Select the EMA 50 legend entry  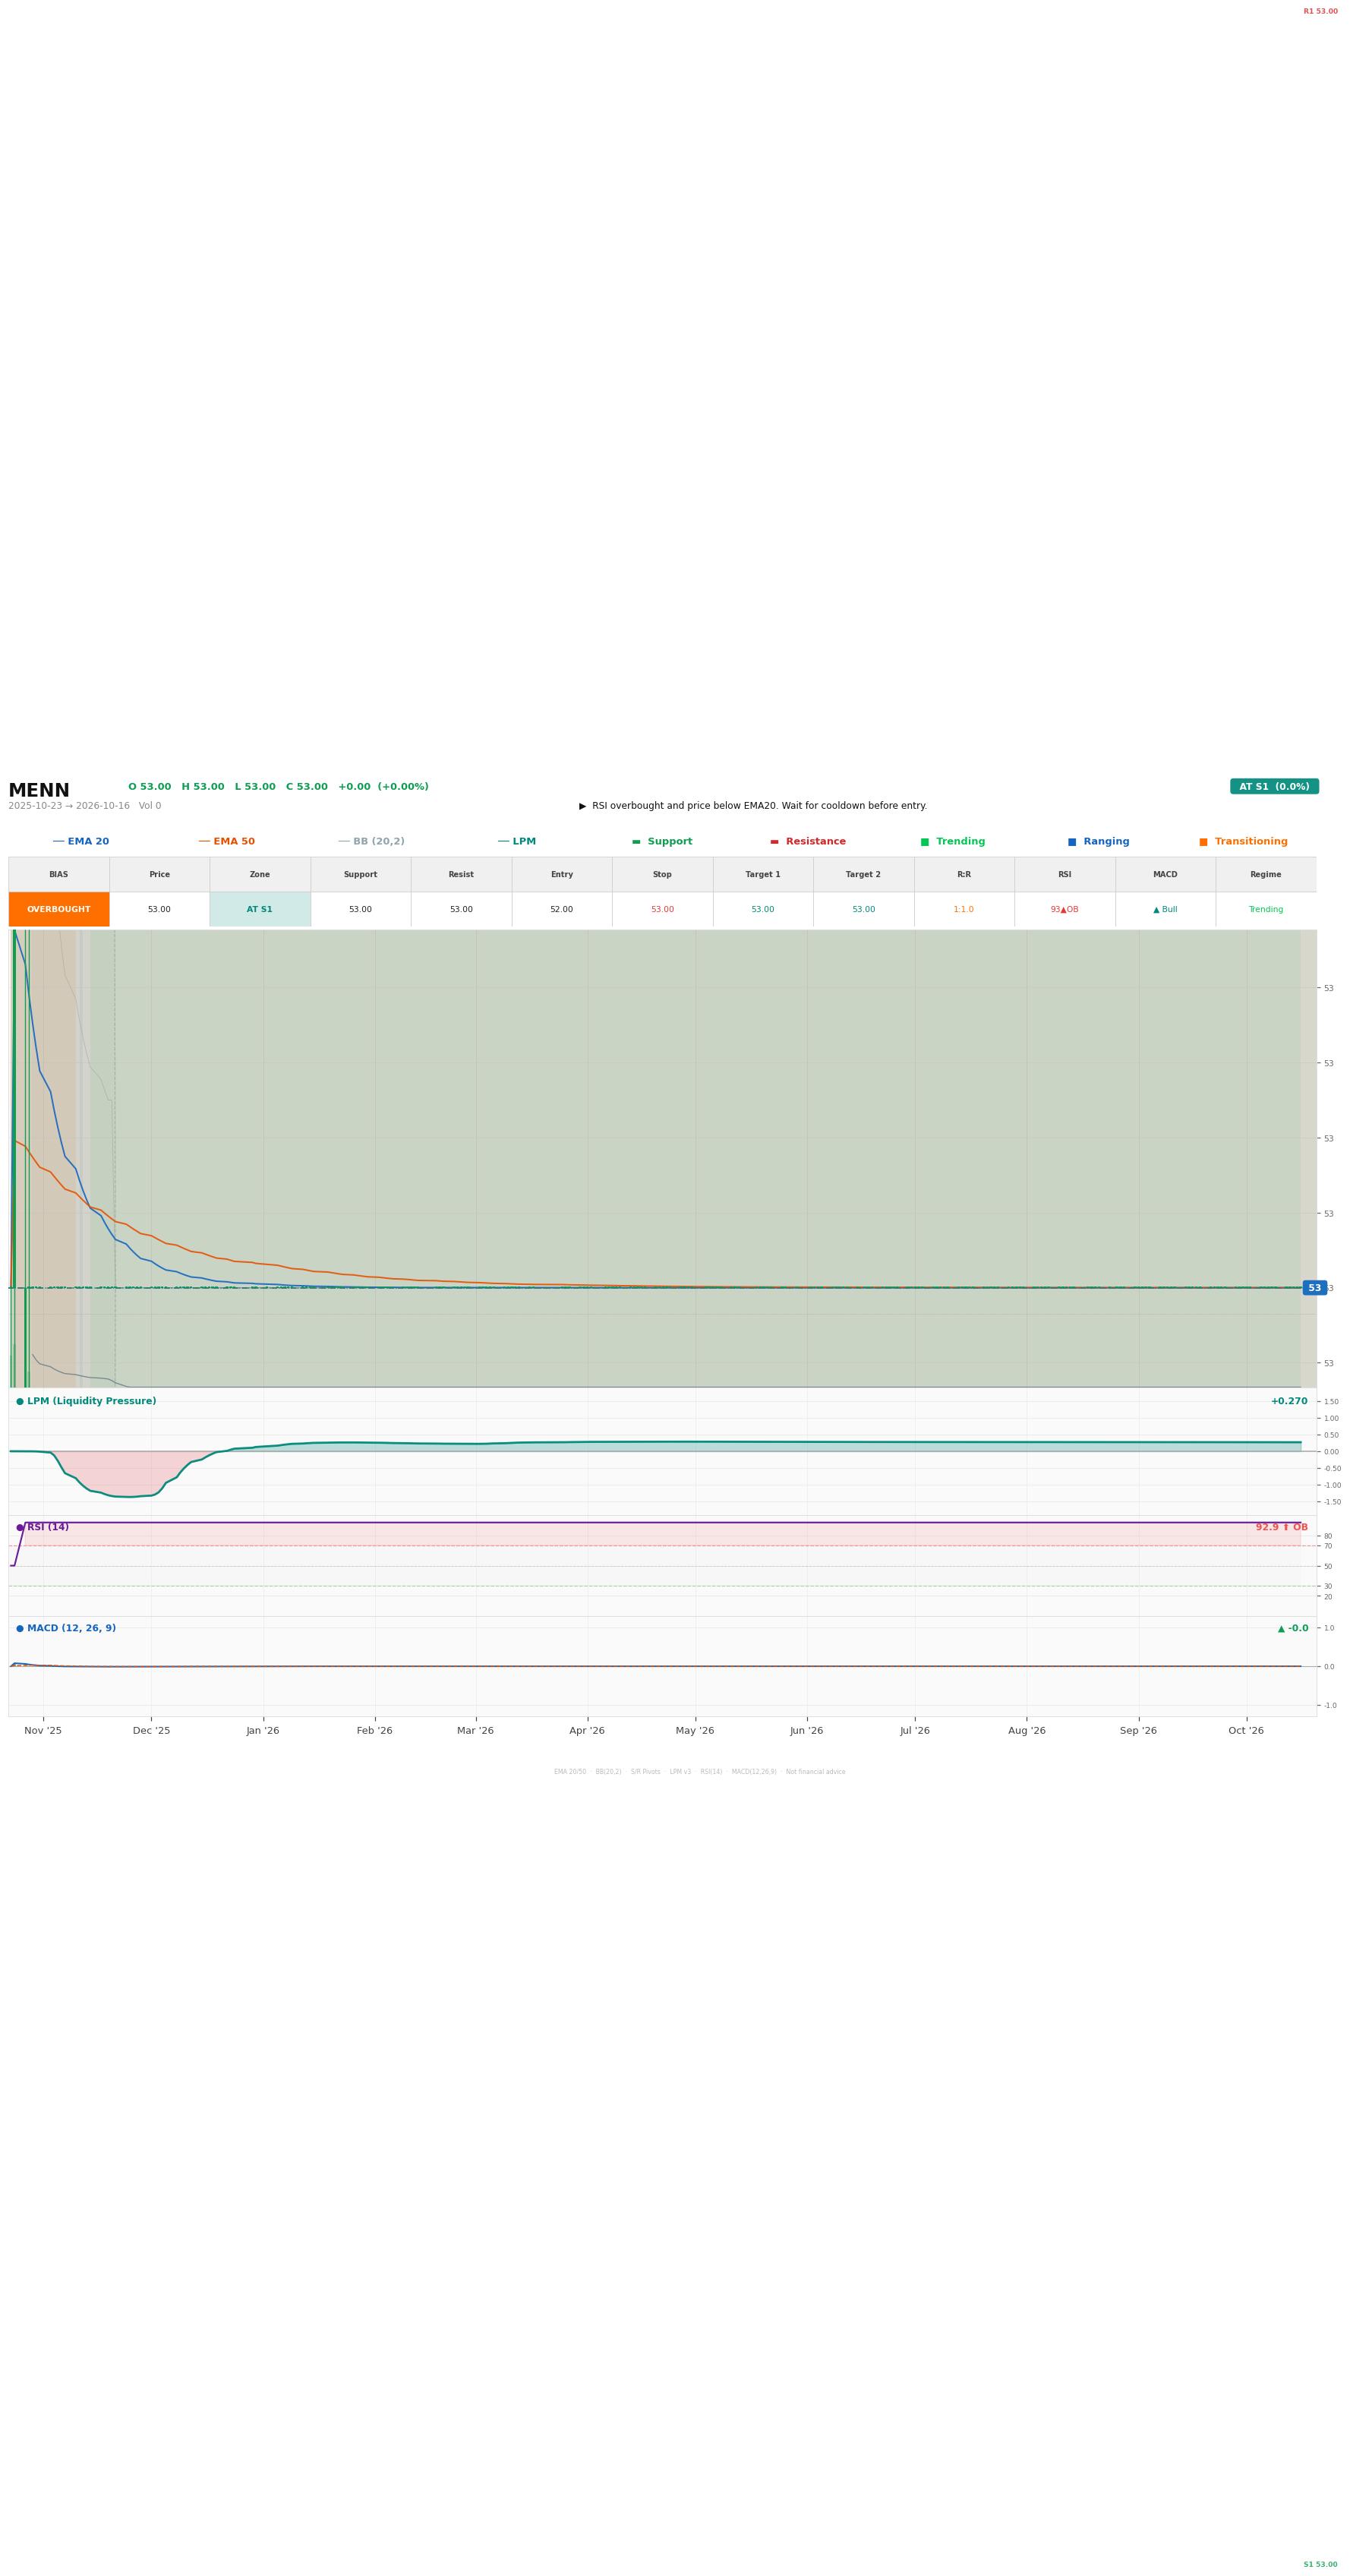coord(227,842)
